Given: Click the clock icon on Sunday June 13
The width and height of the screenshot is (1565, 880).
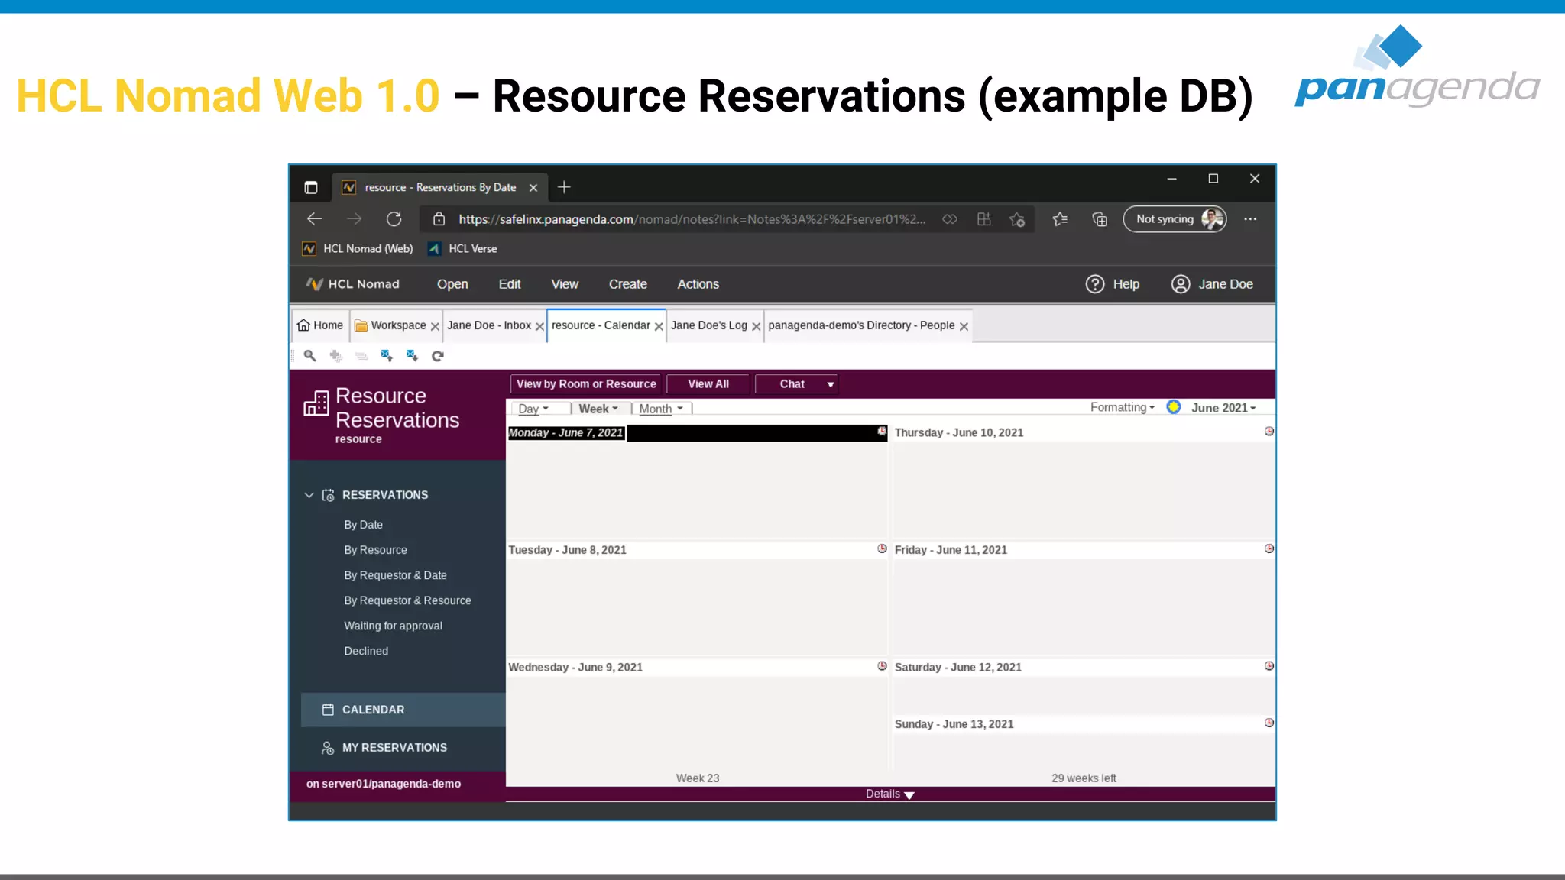Looking at the screenshot, I should click(1269, 723).
